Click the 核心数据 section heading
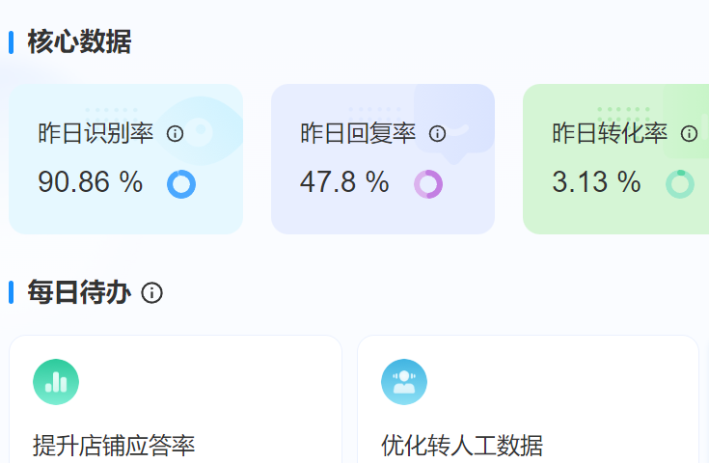The image size is (709, 463). (79, 42)
